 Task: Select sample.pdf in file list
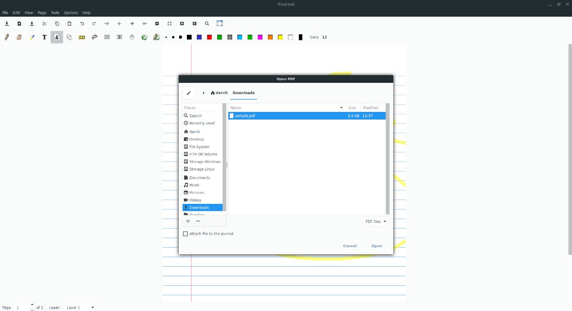(x=245, y=116)
